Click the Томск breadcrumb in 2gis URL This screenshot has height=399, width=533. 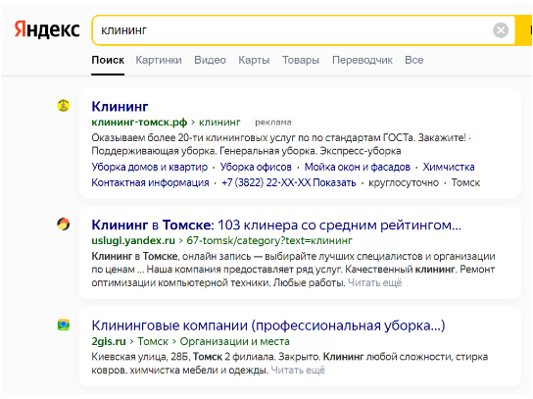(x=153, y=341)
